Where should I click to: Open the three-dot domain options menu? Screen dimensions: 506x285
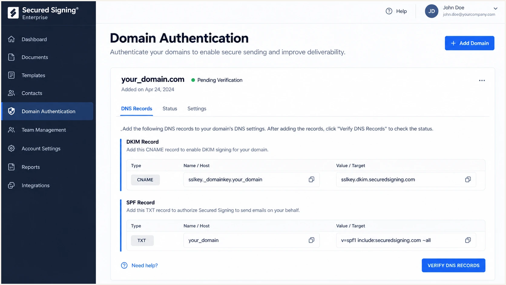(x=482, y=81)
